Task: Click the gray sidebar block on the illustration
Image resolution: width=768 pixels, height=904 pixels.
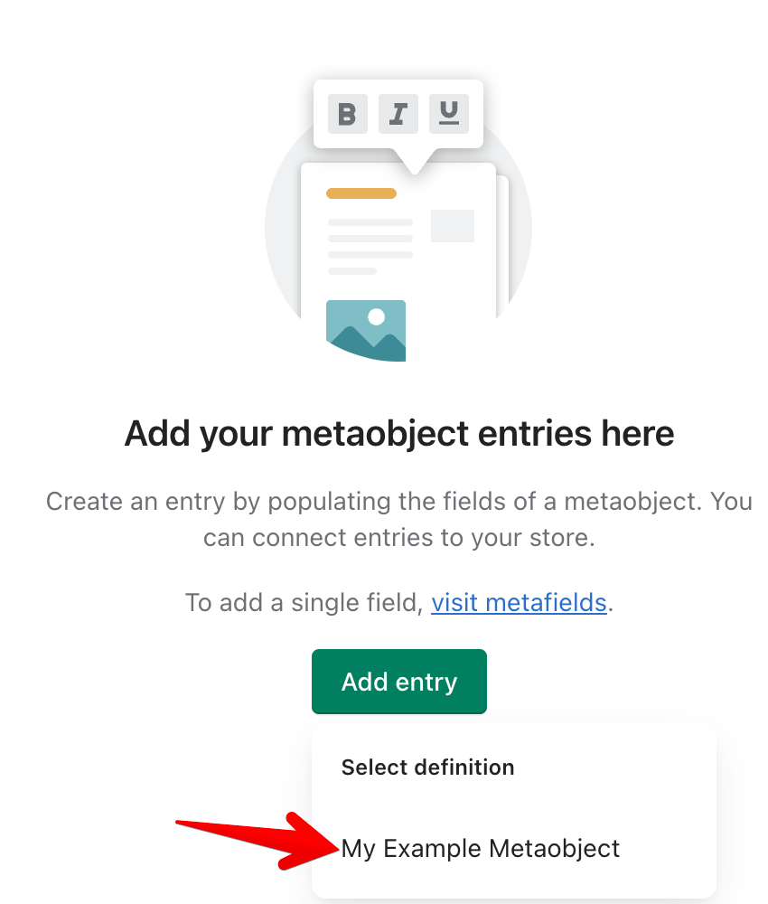Action: pos(452,228)
